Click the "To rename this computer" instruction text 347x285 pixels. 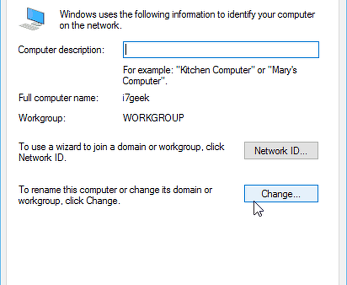coord(115,190)
